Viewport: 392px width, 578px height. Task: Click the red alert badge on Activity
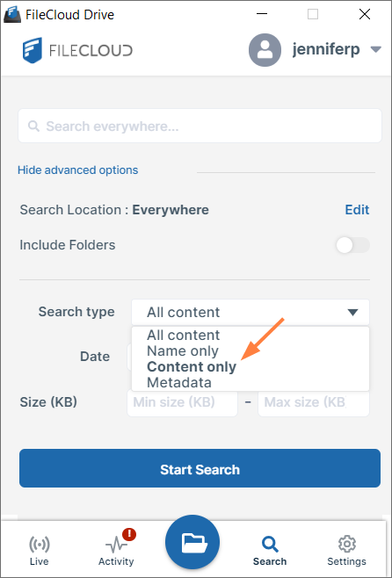click(x=129, y=534)
